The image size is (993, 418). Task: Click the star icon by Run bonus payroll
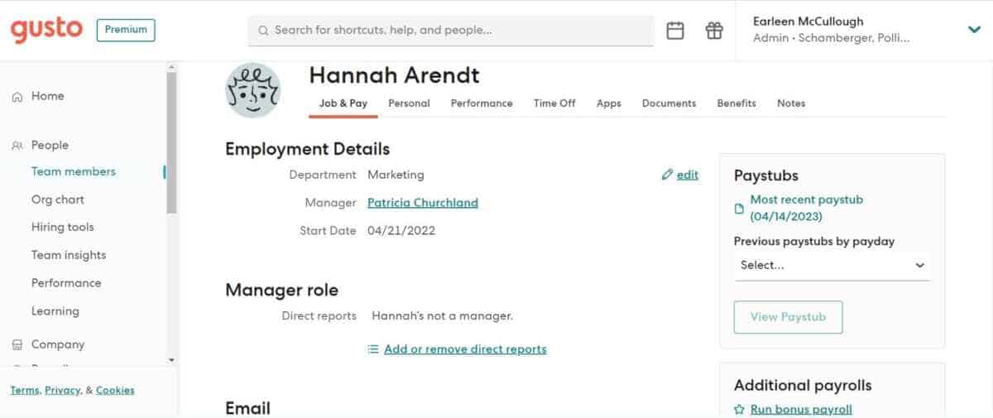coord(739,410)
